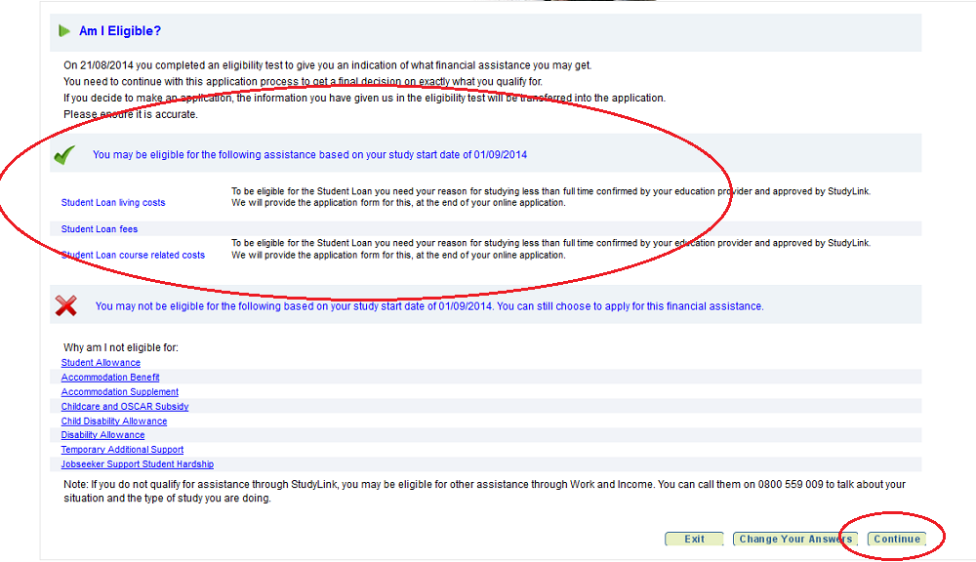Open Childcare and OSCAR Subsidy link

125,407
